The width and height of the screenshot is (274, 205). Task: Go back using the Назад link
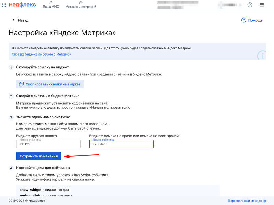(20, 20)
